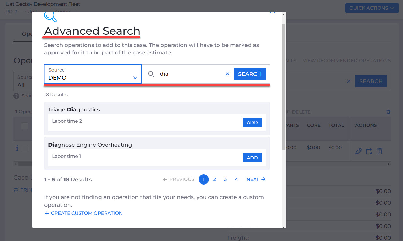Clear the 'dia' search text

click(227, 74)
